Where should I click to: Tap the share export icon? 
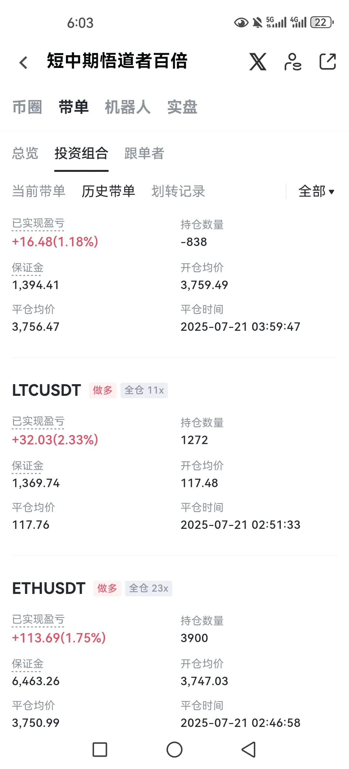click(328, 61)
